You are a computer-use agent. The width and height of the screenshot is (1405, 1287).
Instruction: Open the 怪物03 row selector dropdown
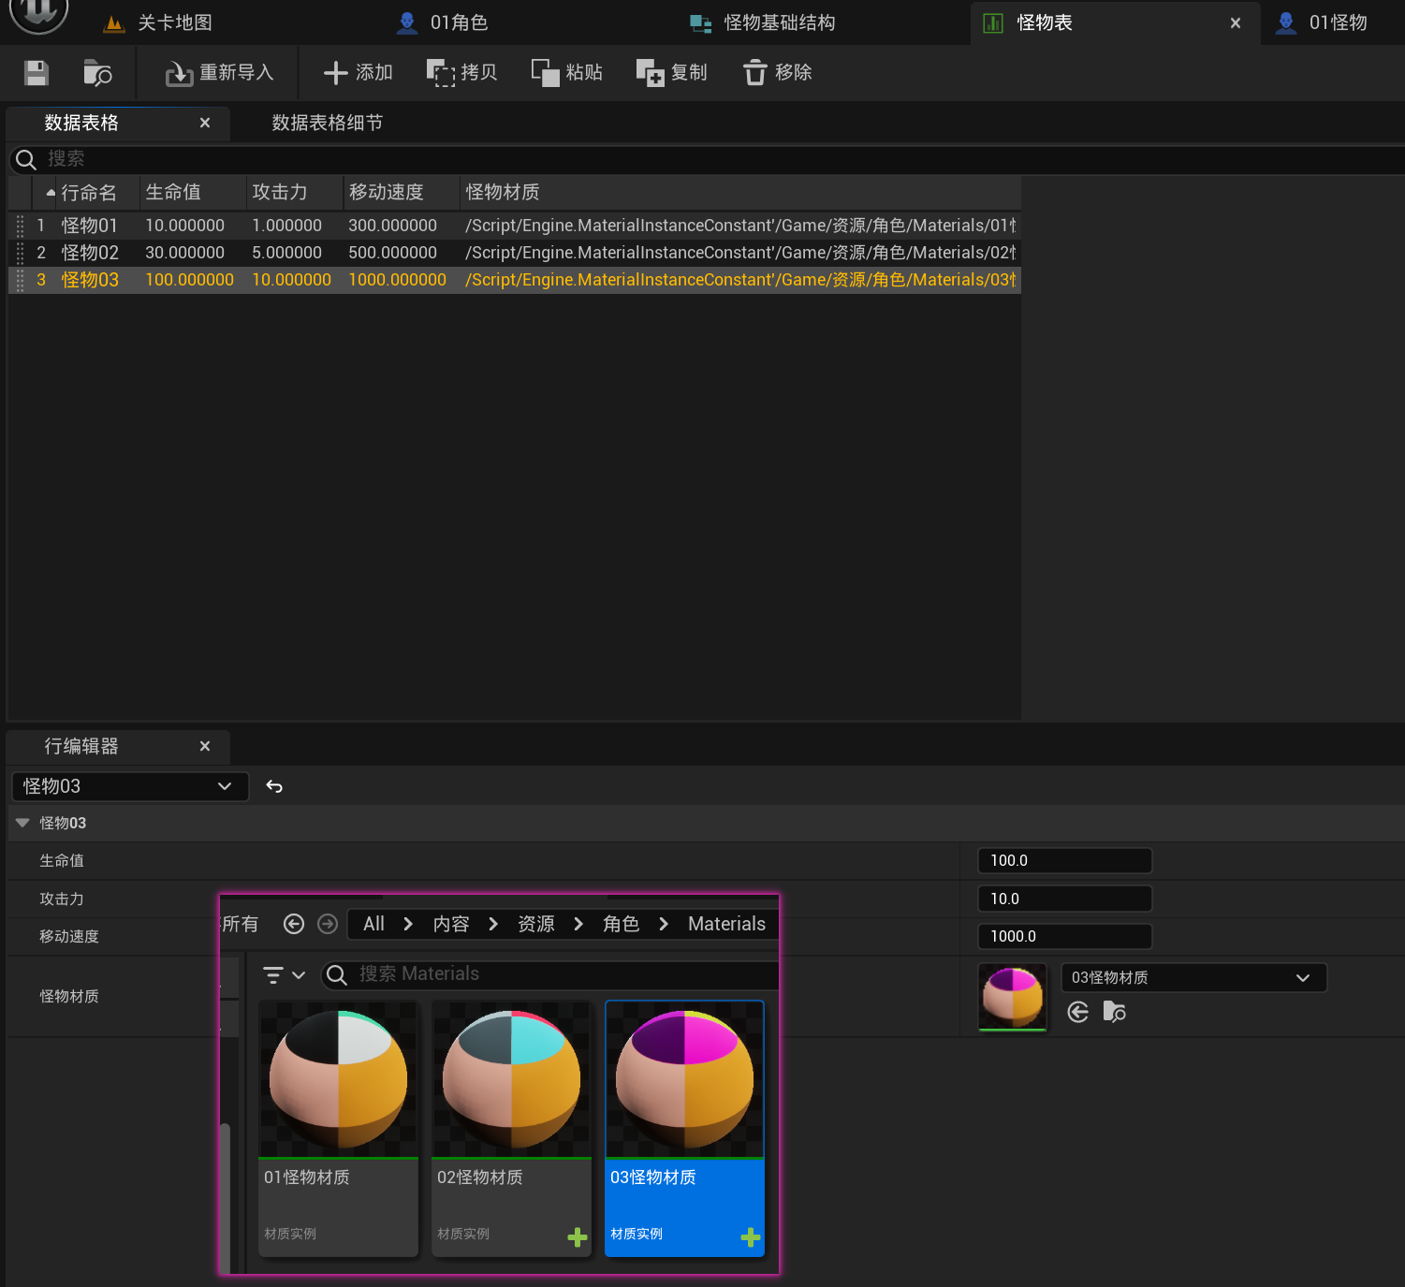click(129, 786)
